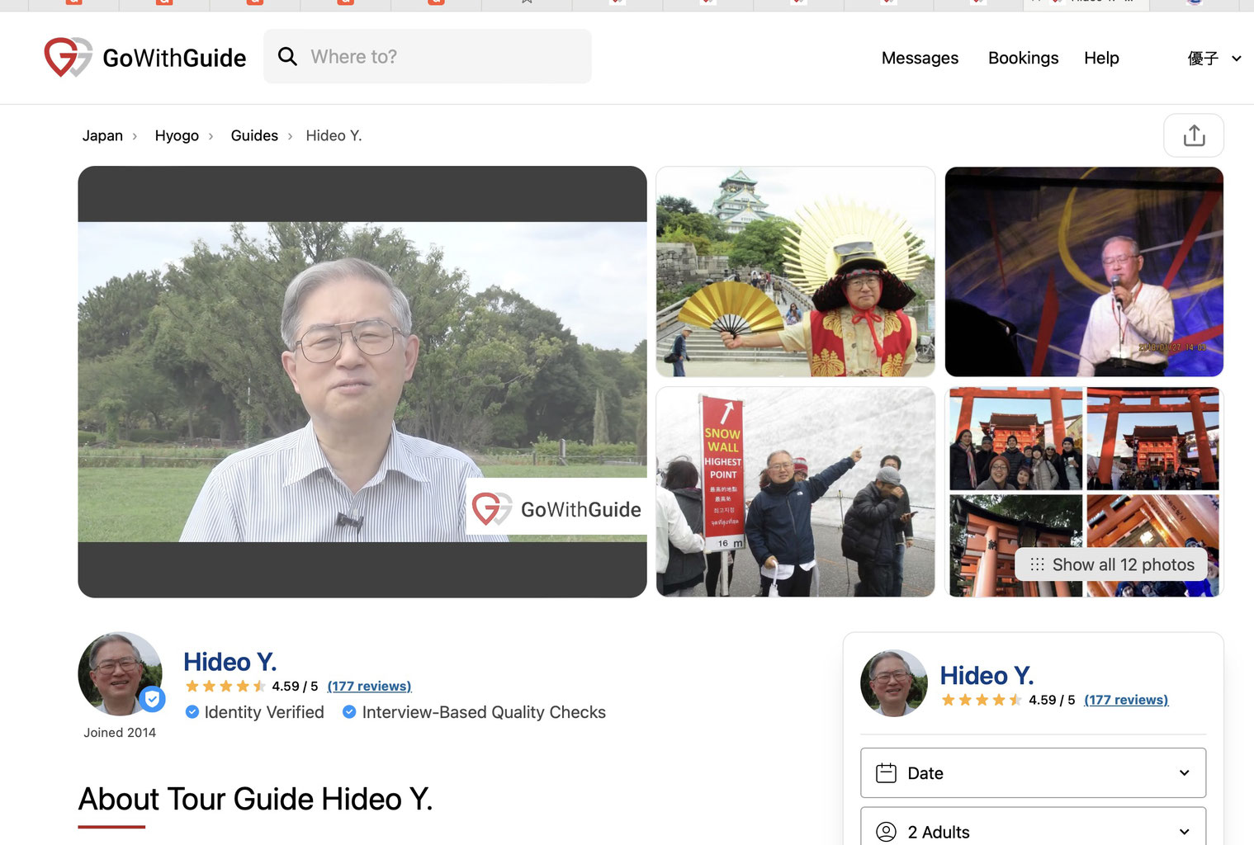
Task: Play the Hideo Y. intro video
Action: tap(362, 381)
